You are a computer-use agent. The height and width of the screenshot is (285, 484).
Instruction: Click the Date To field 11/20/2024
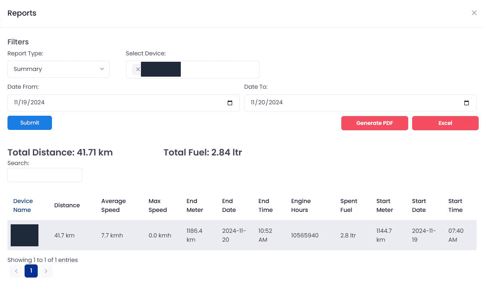tap(360, 103)
